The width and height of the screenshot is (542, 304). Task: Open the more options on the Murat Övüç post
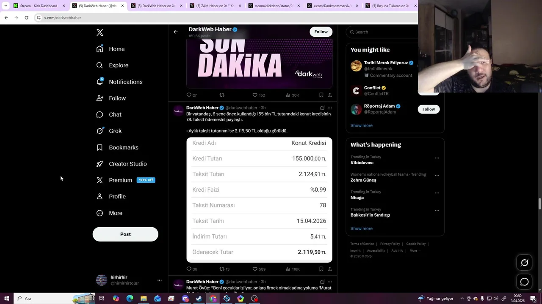point(330,282)
